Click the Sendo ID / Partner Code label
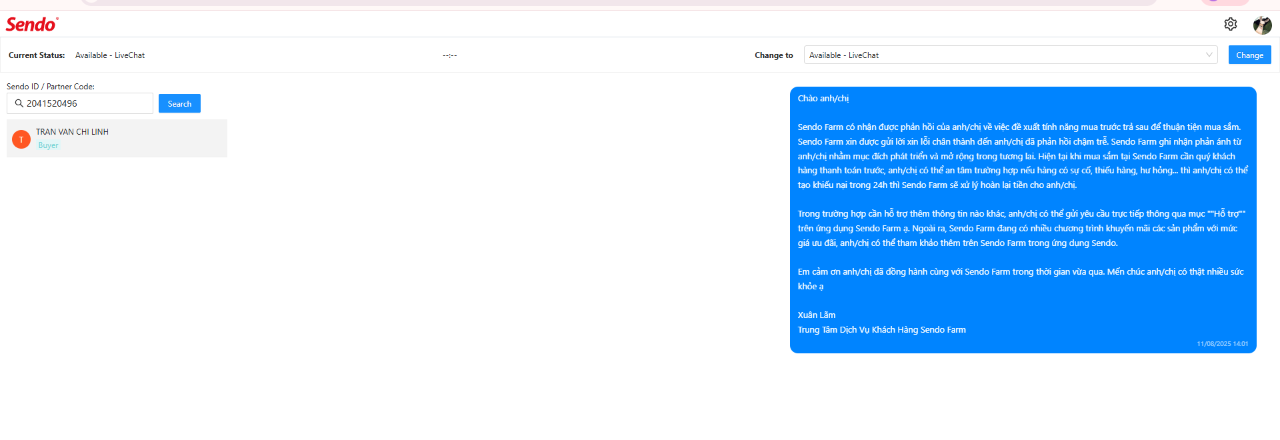The width and height of the screenshot is (1280, 440). 51,87
